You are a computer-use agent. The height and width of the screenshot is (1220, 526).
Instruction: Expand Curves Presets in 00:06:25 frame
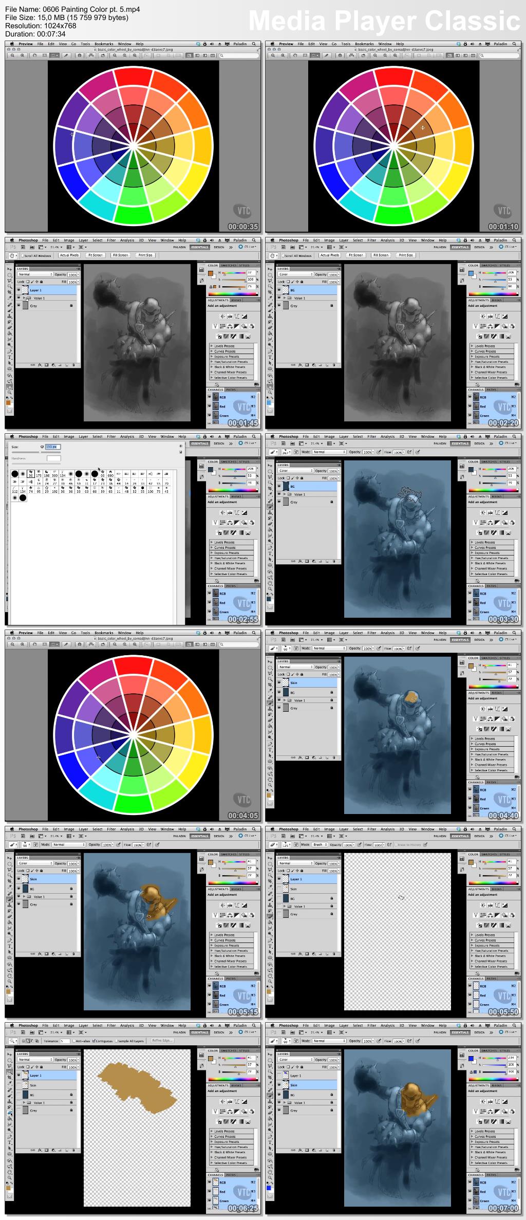(212, 1137)
